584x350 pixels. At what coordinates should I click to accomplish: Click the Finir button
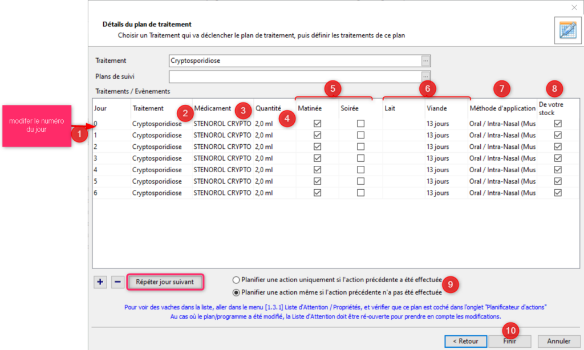[x=509, y=341]
